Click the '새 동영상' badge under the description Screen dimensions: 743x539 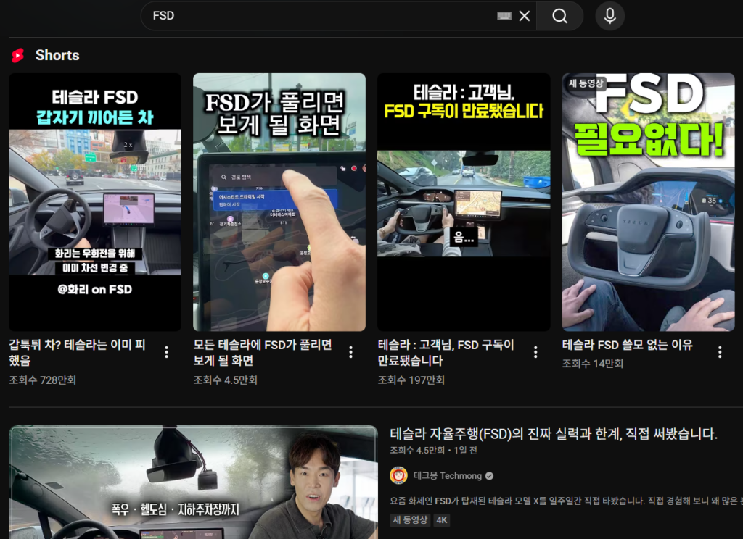coord(411,520)
